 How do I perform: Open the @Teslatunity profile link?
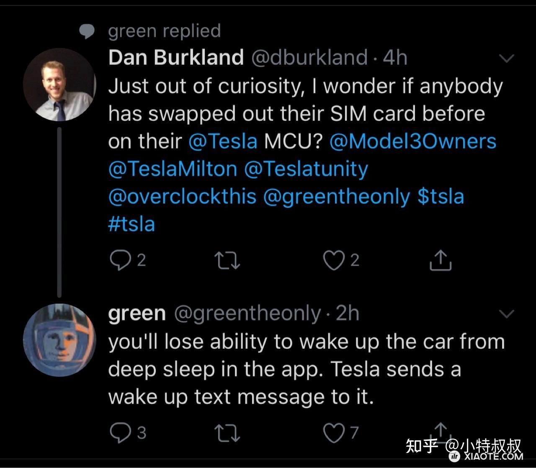306,169
